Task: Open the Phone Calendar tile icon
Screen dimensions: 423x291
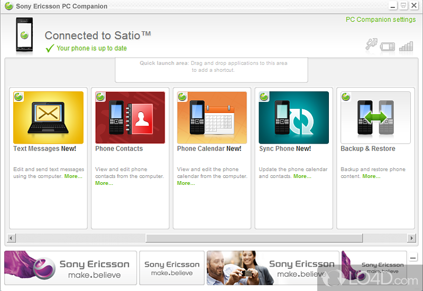Action: tap(212, 118)
